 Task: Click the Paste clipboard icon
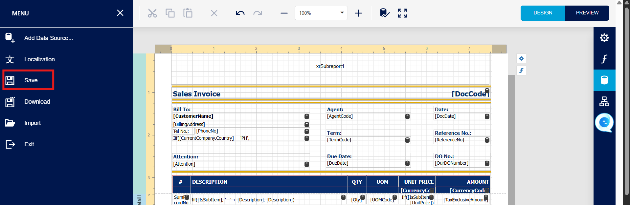(x=188, y=13)
